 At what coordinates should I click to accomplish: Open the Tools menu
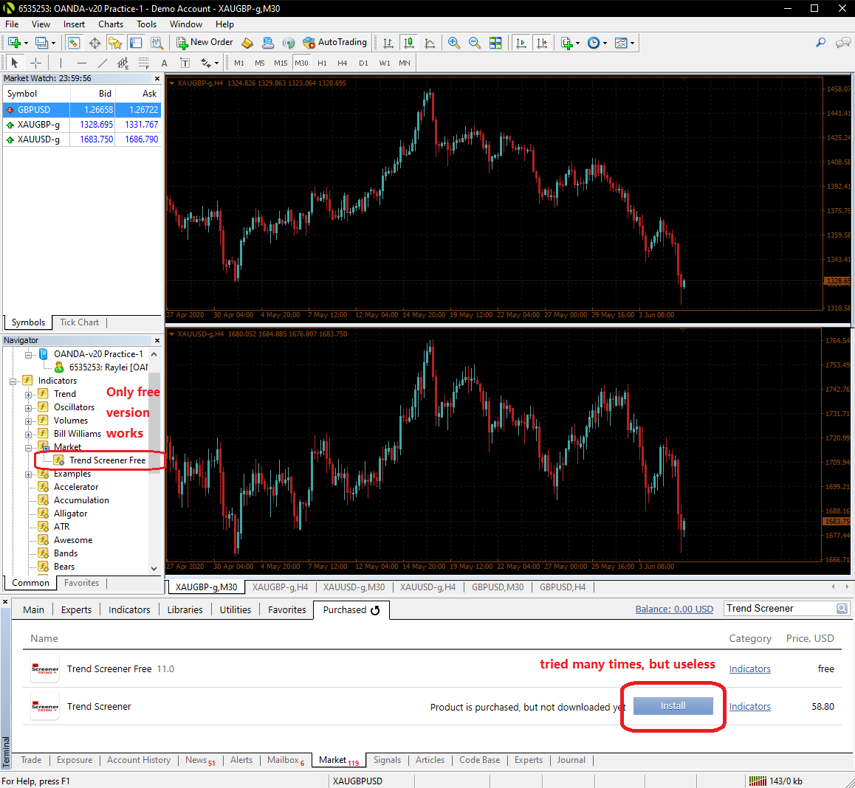click(146, 24)
